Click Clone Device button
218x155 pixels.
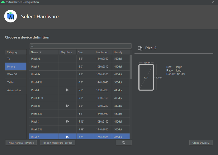pyautogui.click(x=201, y=143)
